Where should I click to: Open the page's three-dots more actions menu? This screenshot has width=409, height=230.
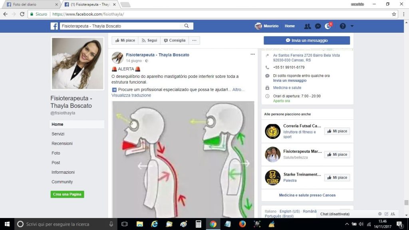pyautogui.click(x=194, y=40)
